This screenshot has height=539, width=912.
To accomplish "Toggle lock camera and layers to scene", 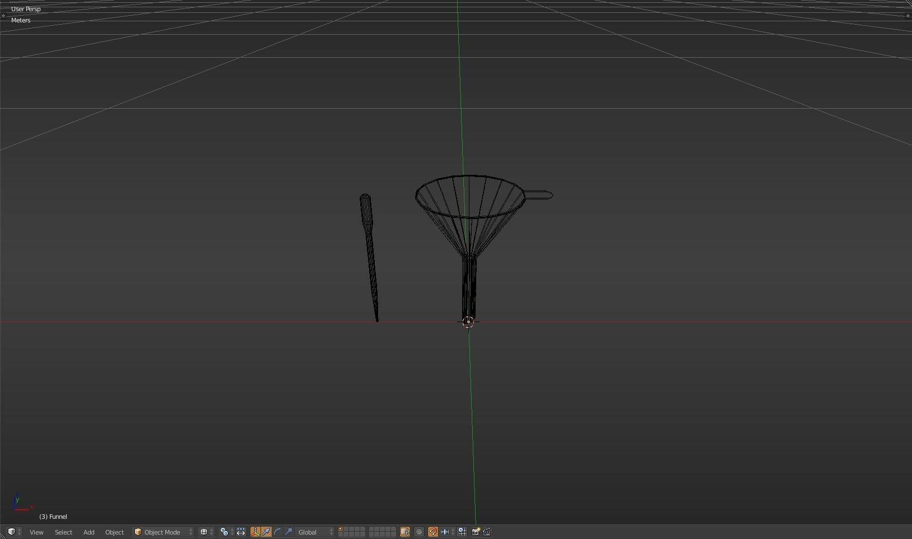I will (405, 532).
